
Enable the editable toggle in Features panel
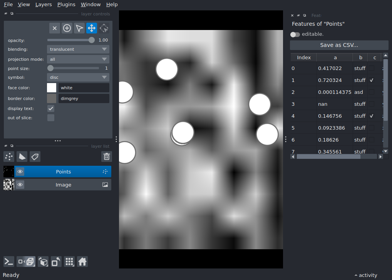(295, 34)
